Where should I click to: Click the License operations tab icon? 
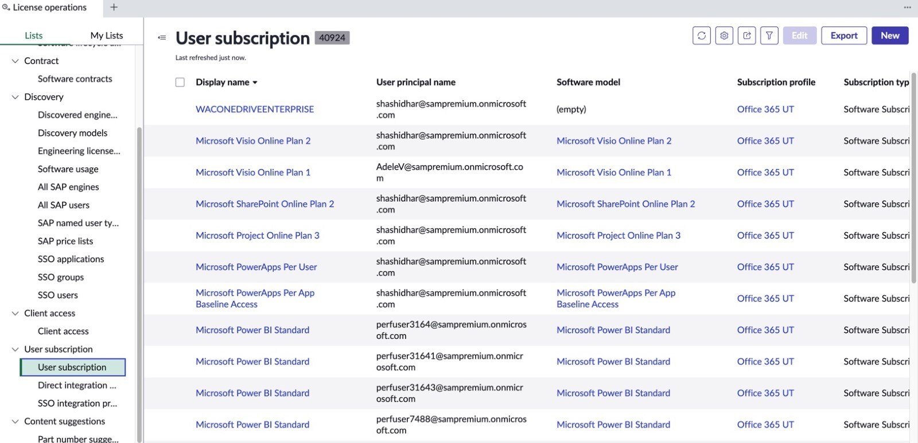(x=6, y=7)
